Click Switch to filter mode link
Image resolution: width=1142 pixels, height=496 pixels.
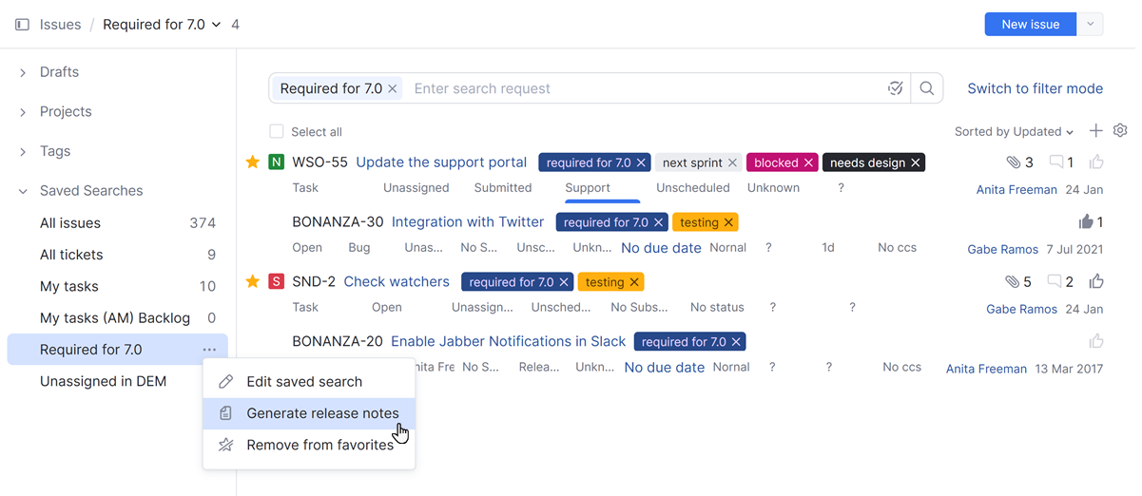click(1035, 88)
